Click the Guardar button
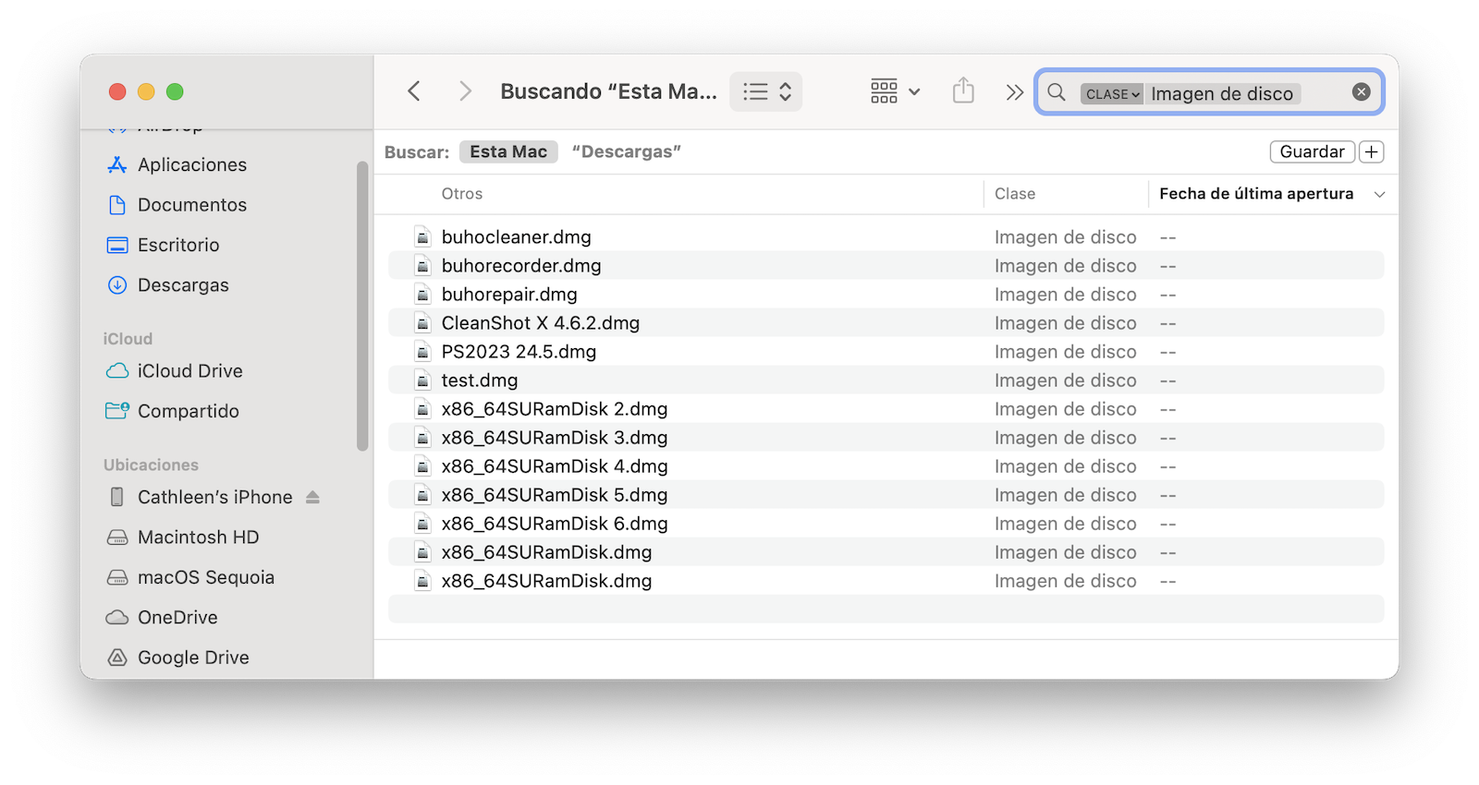The image size is (1479, 785). click(x=1312, y=151)
